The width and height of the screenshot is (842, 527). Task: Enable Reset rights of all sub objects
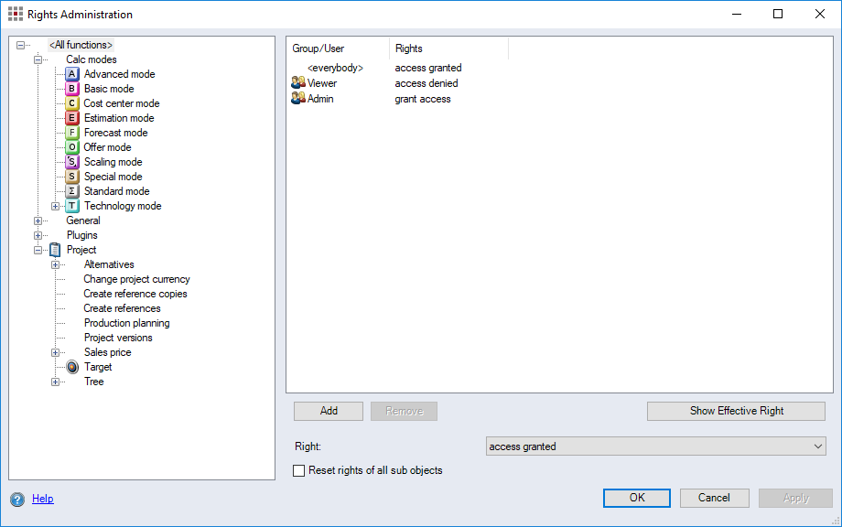point(298,470)
